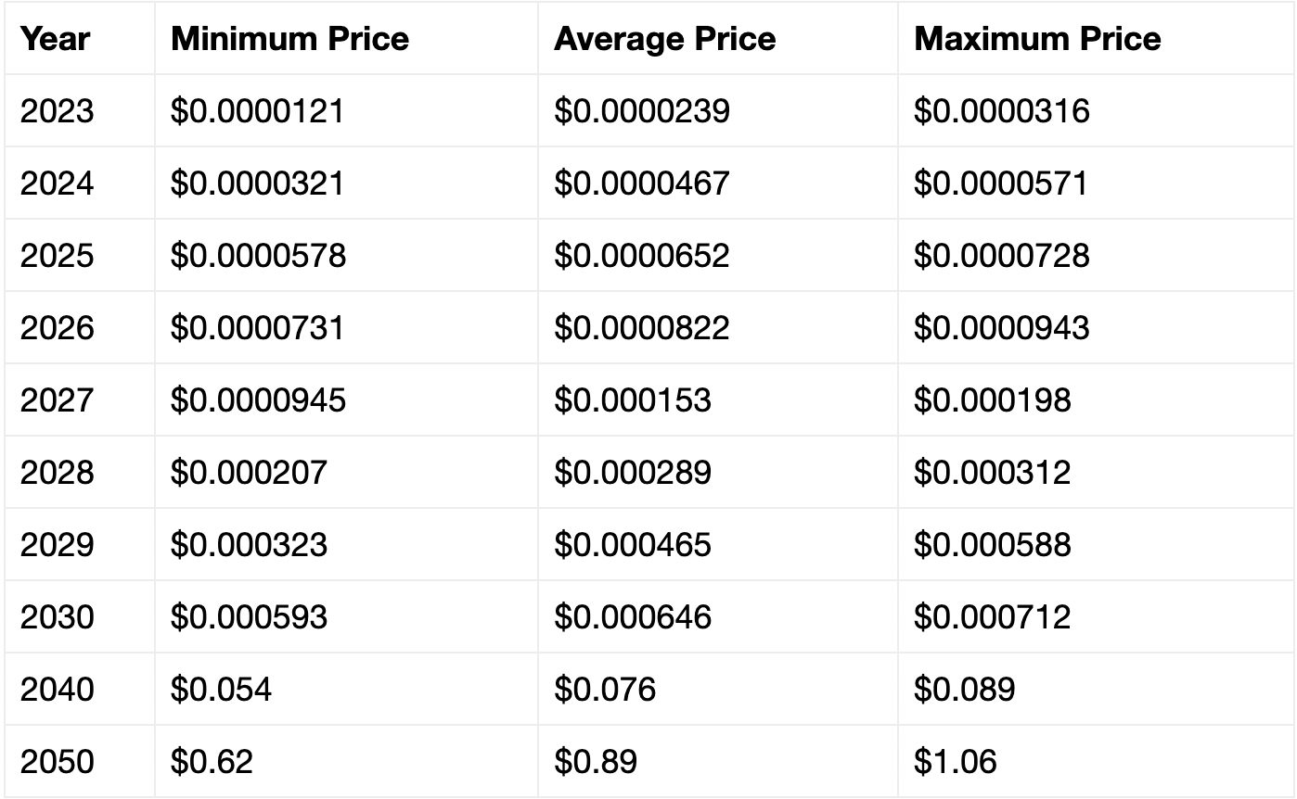Select the 2029 maximum price $0.000588
The height and width of the screenshot is (799, 1297).
click(x=992, y=545)
